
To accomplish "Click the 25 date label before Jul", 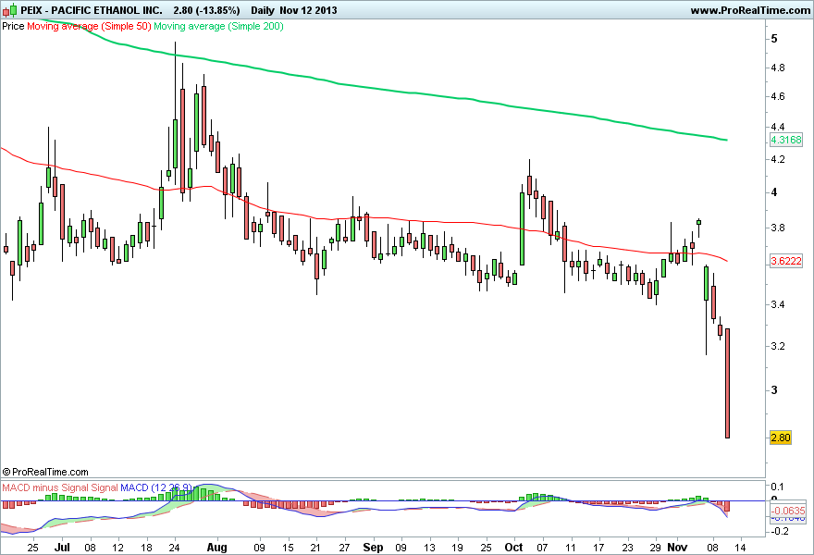I will click(32, 548).
